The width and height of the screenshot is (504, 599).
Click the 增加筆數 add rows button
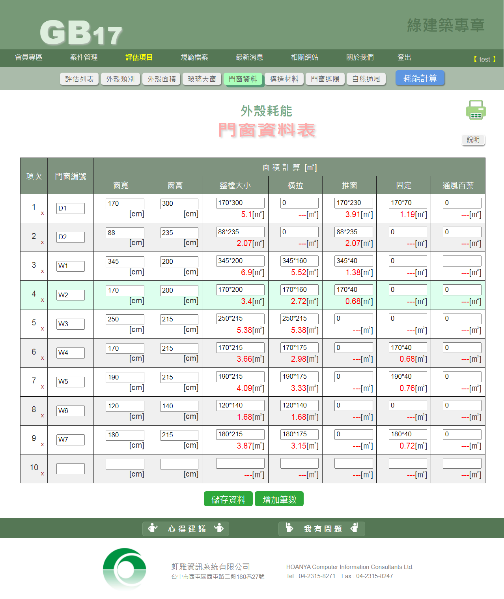click(279, 499)
